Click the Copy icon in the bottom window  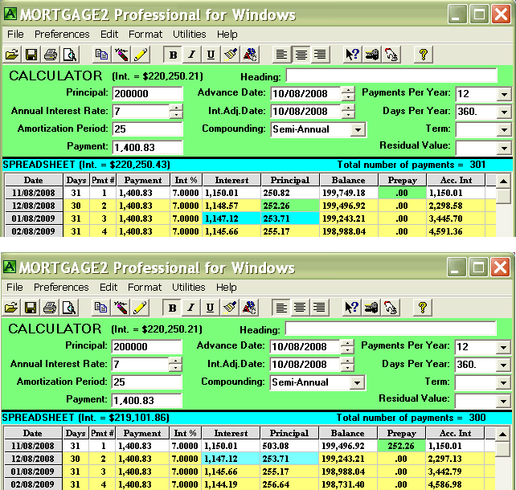click(x=101, y=308)
